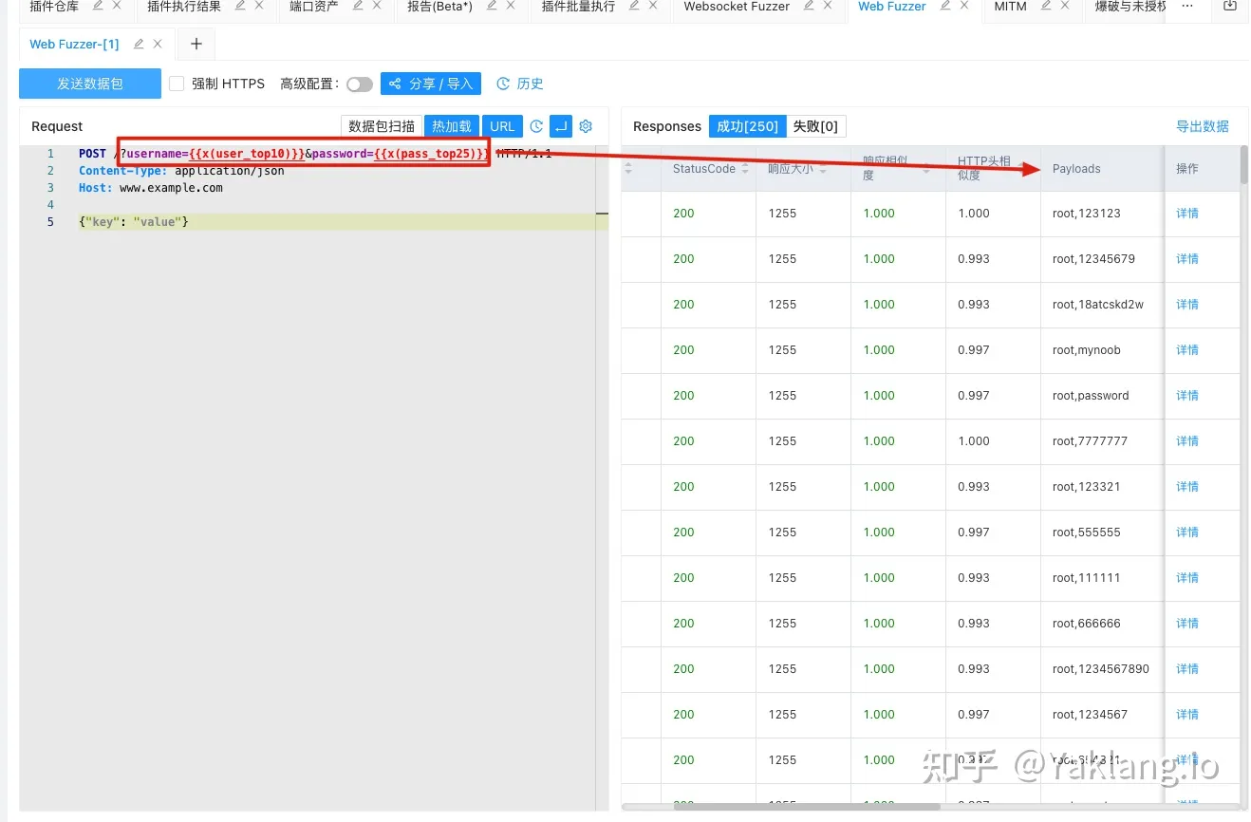This screenshot has width=1251, height=822.
Task: Click the edit pencil on the top Web Fuzzer tab
Action: point(945,6)
